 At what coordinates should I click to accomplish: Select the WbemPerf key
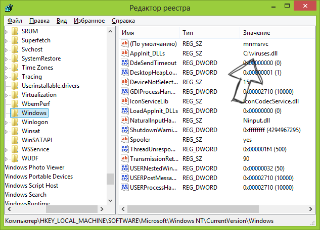pos(36,104)
